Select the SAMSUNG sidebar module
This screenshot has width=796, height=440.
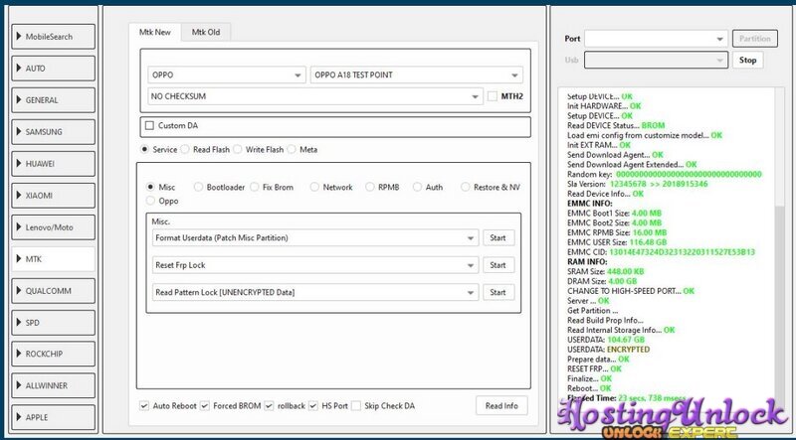(54, 131)
